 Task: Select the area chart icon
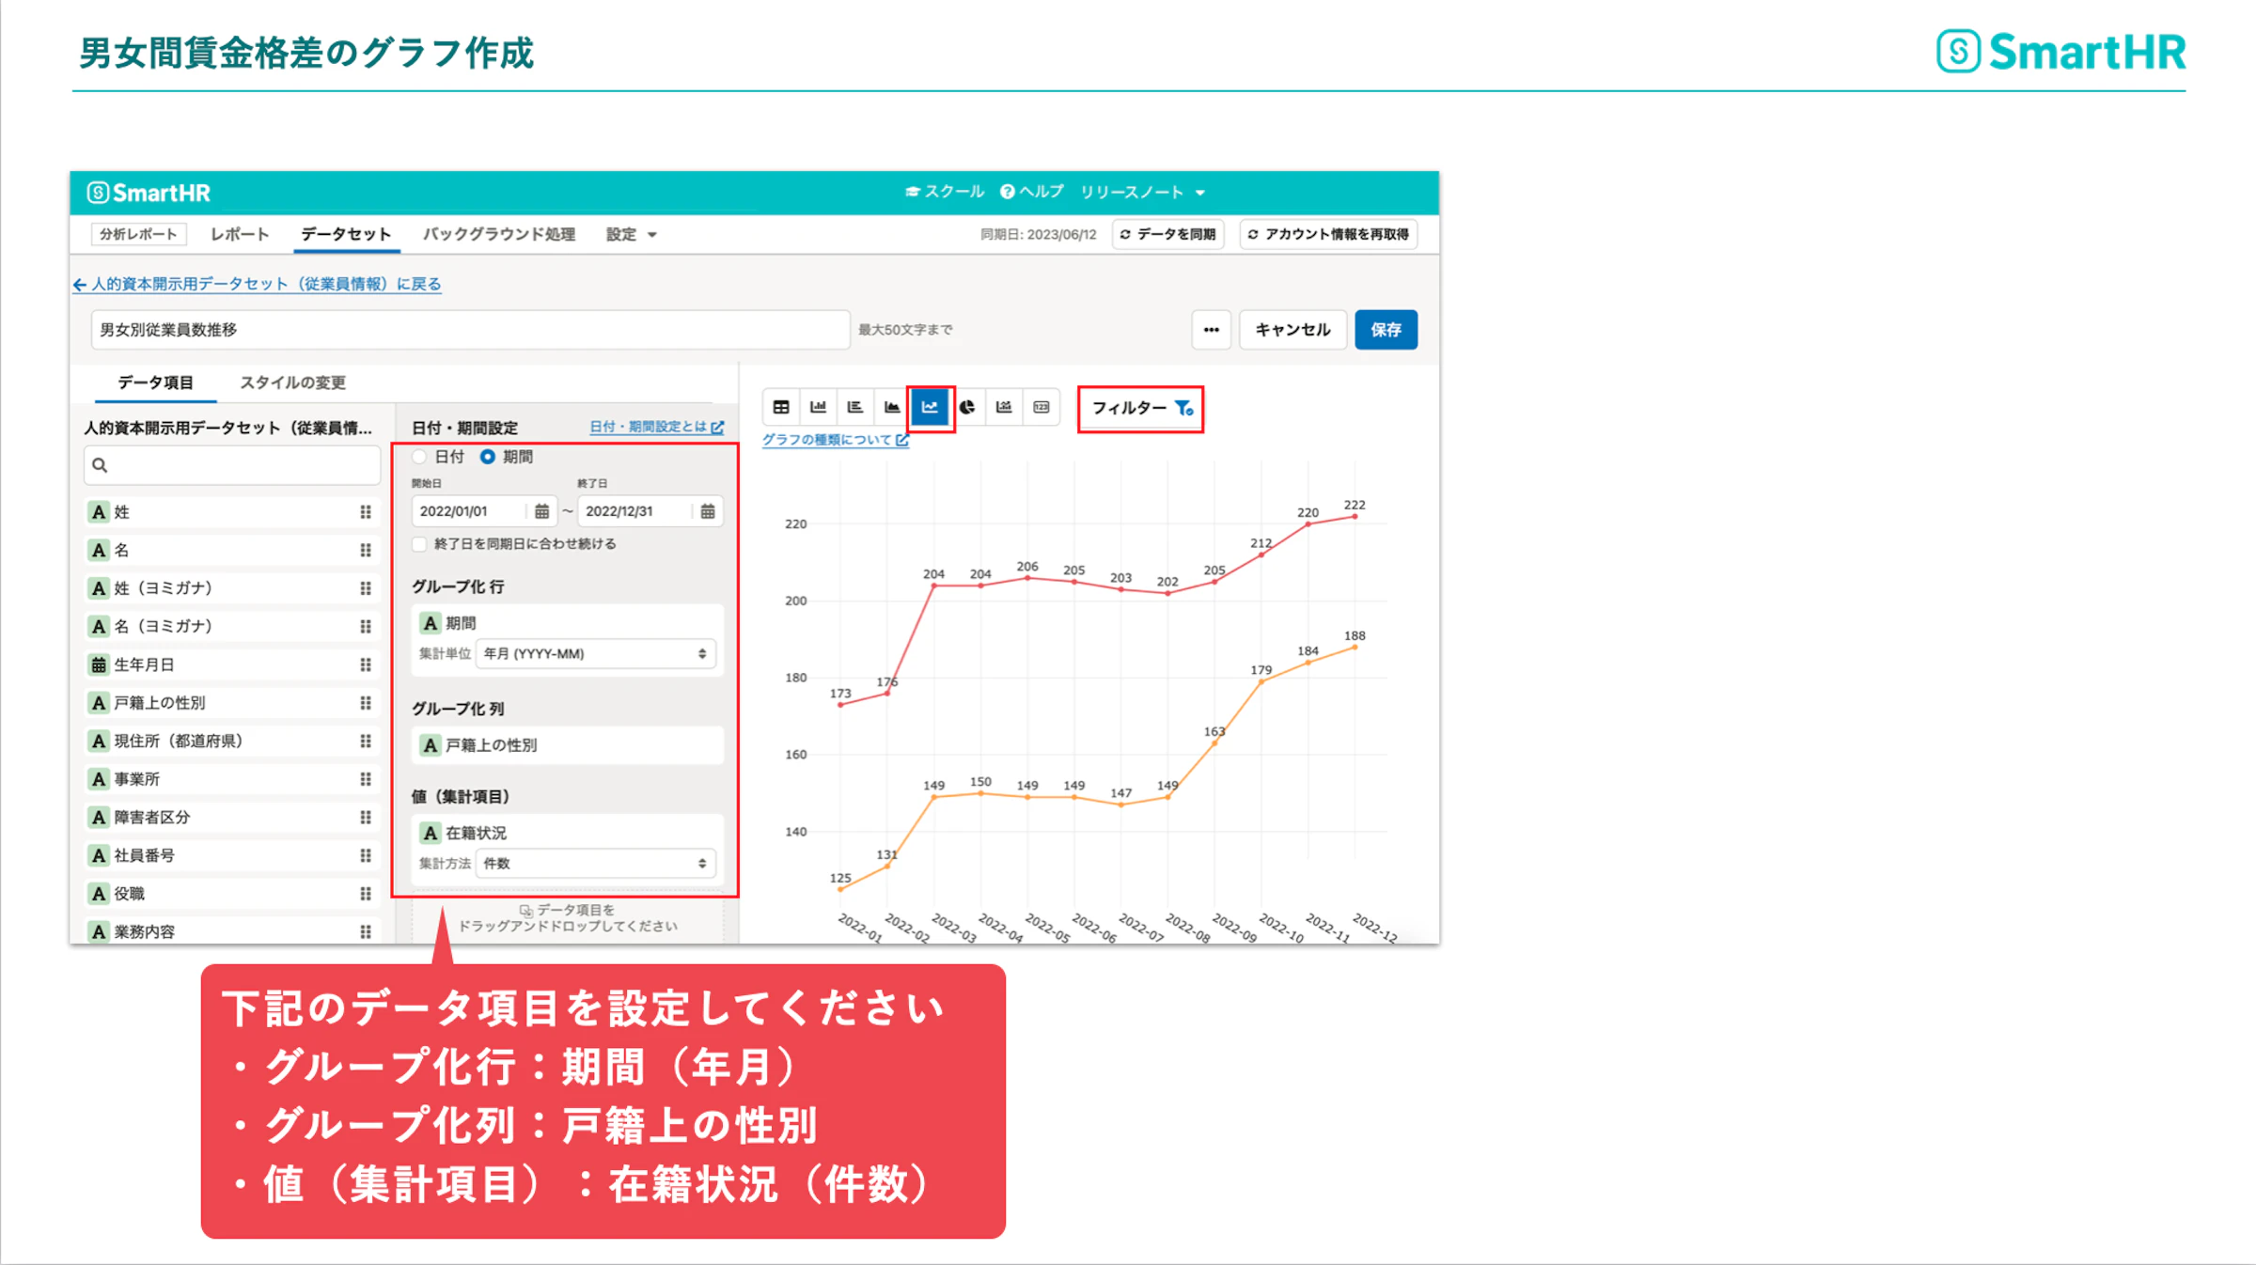tap(892, 407)
